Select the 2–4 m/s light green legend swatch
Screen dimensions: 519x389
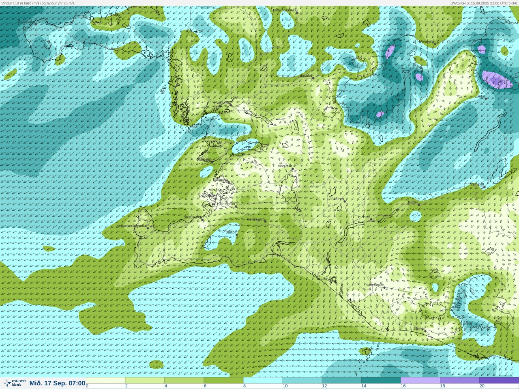click(145, 380)
